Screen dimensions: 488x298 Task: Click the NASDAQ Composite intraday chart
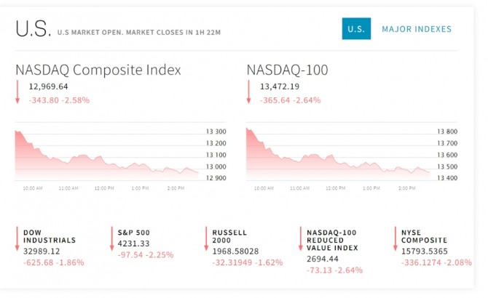(106, 156)
